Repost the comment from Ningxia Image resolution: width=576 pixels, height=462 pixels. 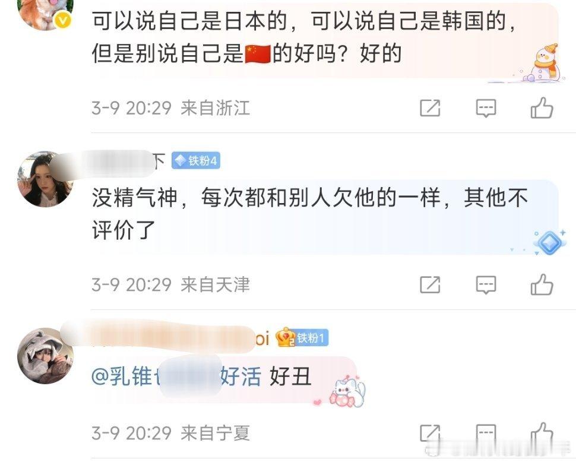(x=430, y=433)
